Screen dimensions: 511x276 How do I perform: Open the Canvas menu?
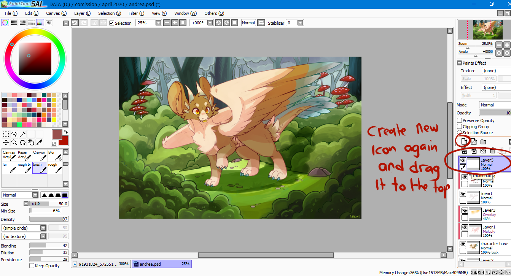coord(56,13)
